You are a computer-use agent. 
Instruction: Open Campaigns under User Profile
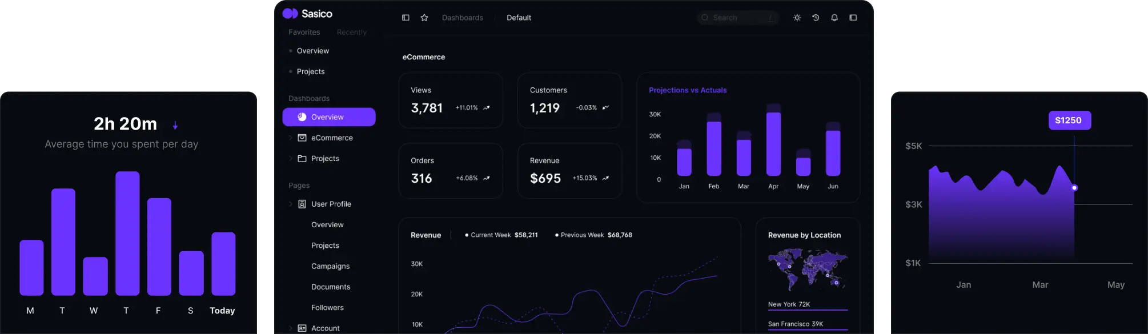pyautogui.click(x=330, y=266)
